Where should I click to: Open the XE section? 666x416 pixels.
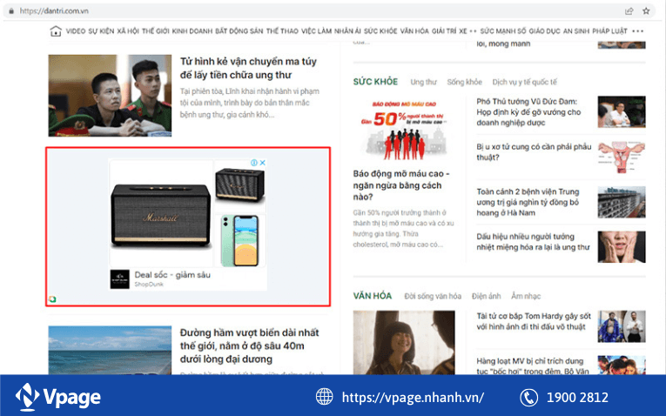coord(463,31)
